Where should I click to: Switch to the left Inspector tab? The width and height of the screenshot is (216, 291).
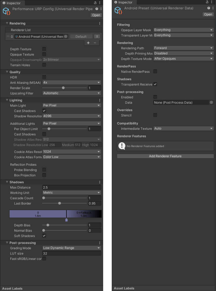point(12,3)
